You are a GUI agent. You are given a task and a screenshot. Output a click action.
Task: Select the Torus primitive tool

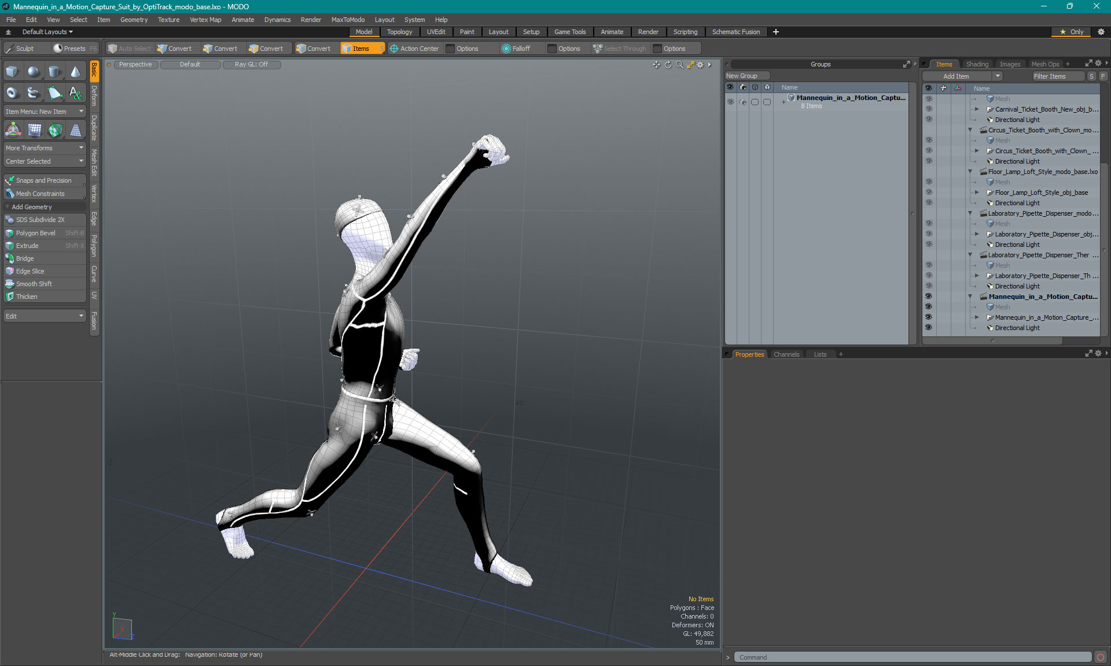tap(12, 92)
